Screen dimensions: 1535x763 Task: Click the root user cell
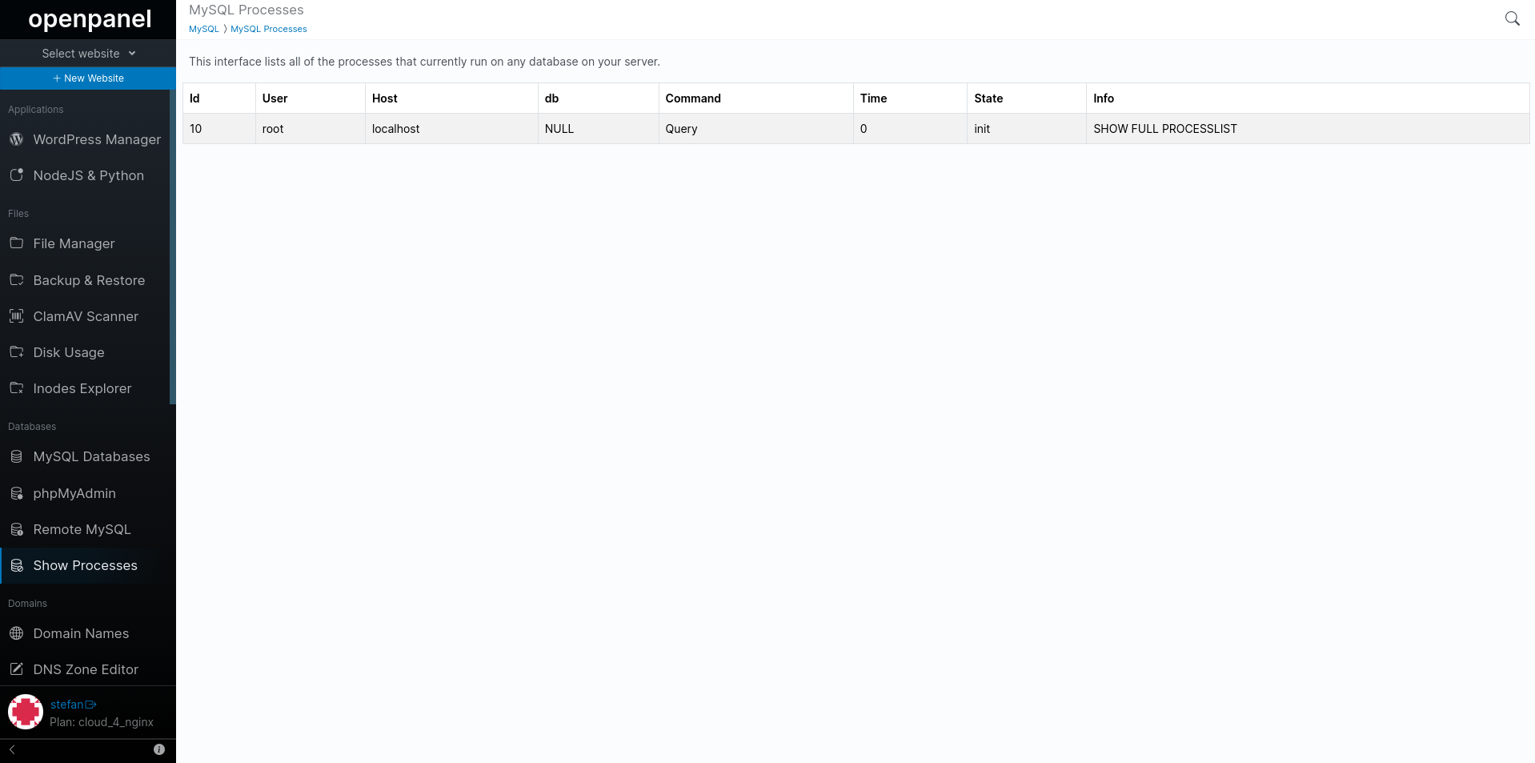point(310,129)
